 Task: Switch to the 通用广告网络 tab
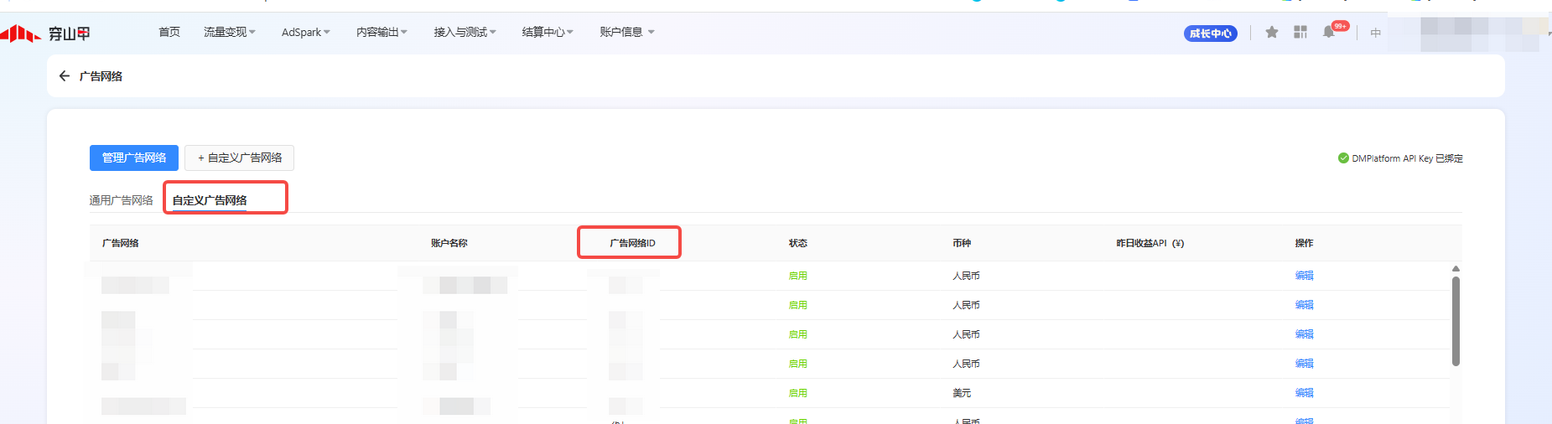tap(122, 200)
